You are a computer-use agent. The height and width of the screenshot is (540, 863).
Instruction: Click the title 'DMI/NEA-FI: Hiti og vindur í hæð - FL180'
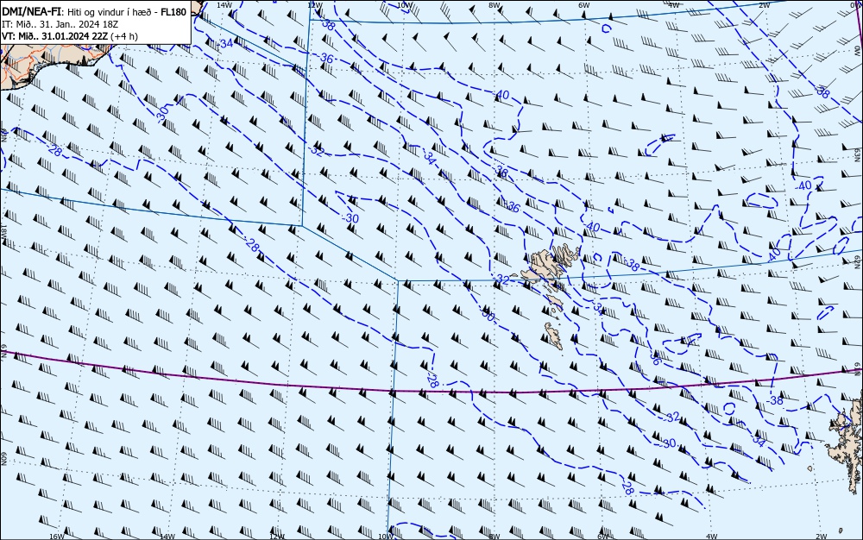pyautogui.click(x=94, y=12)
